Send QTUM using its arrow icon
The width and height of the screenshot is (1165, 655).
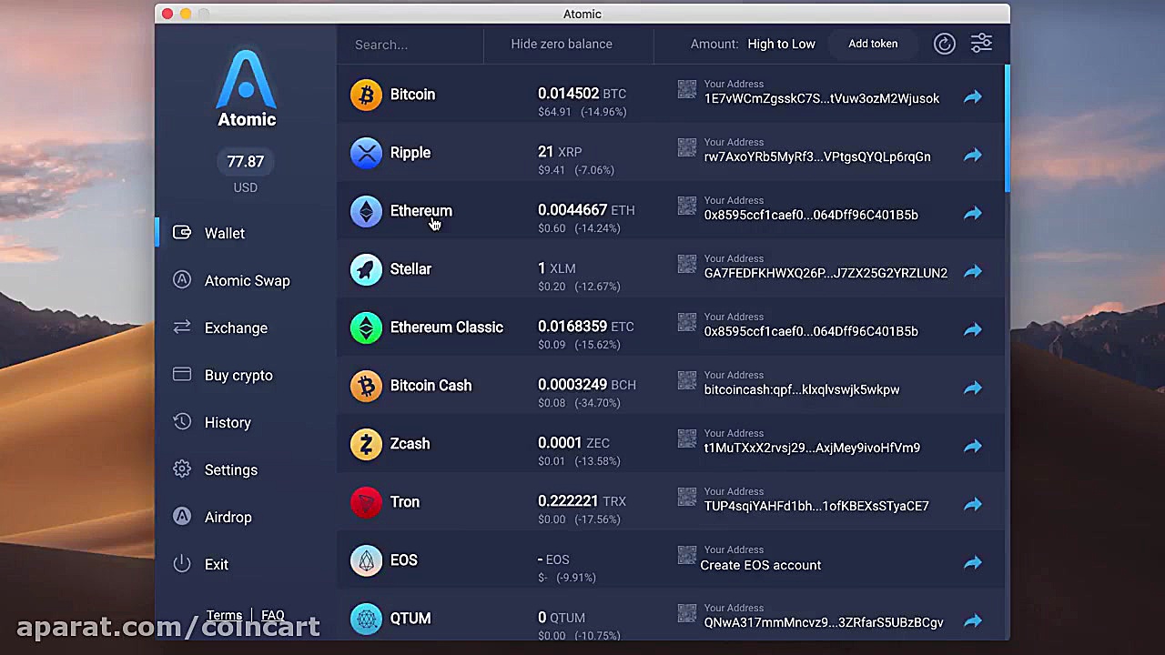coord(973,620)
